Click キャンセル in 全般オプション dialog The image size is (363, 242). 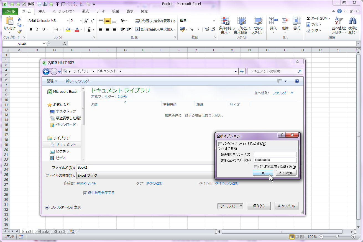click(286, 173)
